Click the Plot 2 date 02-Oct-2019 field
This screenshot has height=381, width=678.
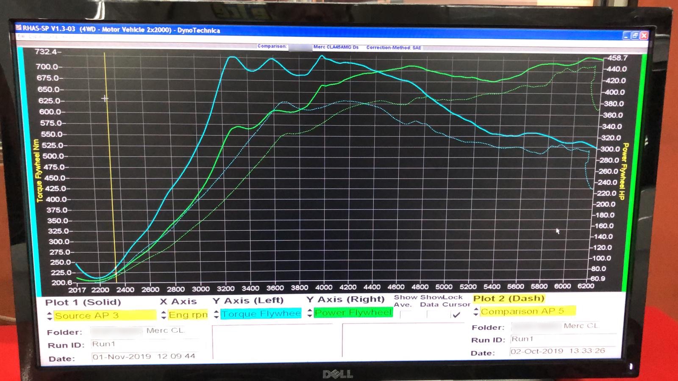pyautogui.click(x=563, y=351)
